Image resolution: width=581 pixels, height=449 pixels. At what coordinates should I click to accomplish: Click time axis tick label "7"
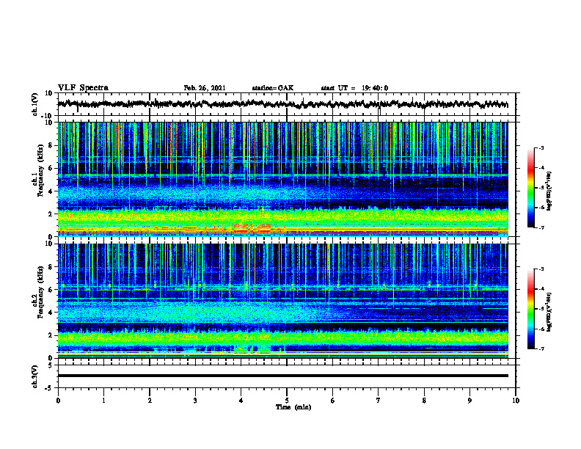point(379,401)
